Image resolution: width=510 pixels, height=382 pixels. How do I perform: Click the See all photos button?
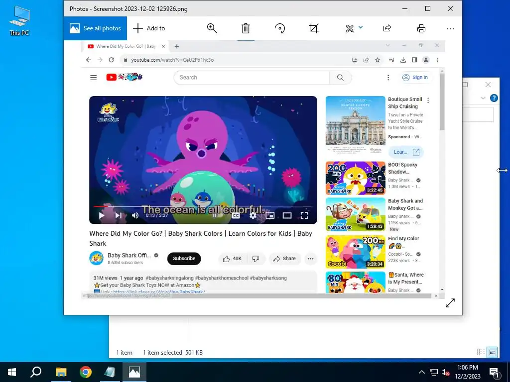click(95, 28)
